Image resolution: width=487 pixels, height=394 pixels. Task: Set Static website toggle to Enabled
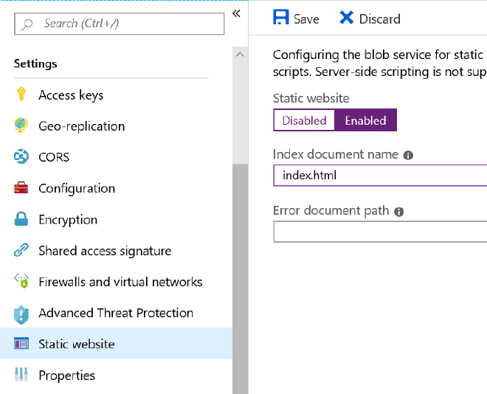pyautogui.click(x=365, y=120)
